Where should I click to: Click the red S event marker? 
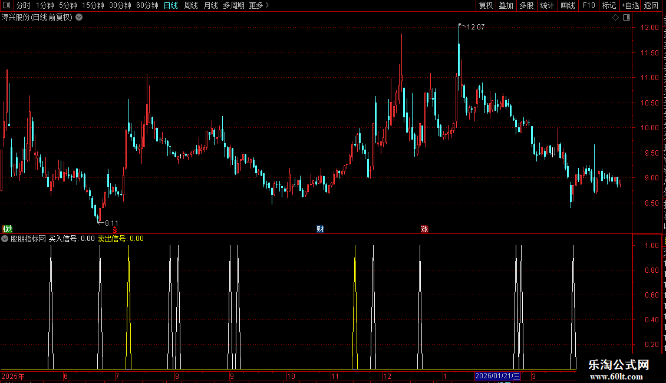click(115, 230)
